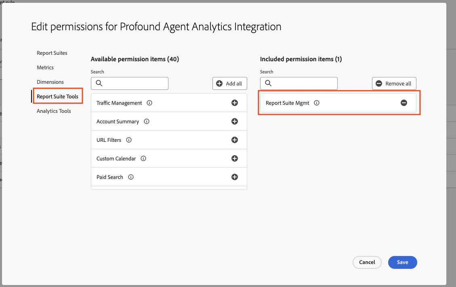This screenshot has height=287, width=456.
Task: Go to the Analytics Tools tab
Action: pos(54,111)
